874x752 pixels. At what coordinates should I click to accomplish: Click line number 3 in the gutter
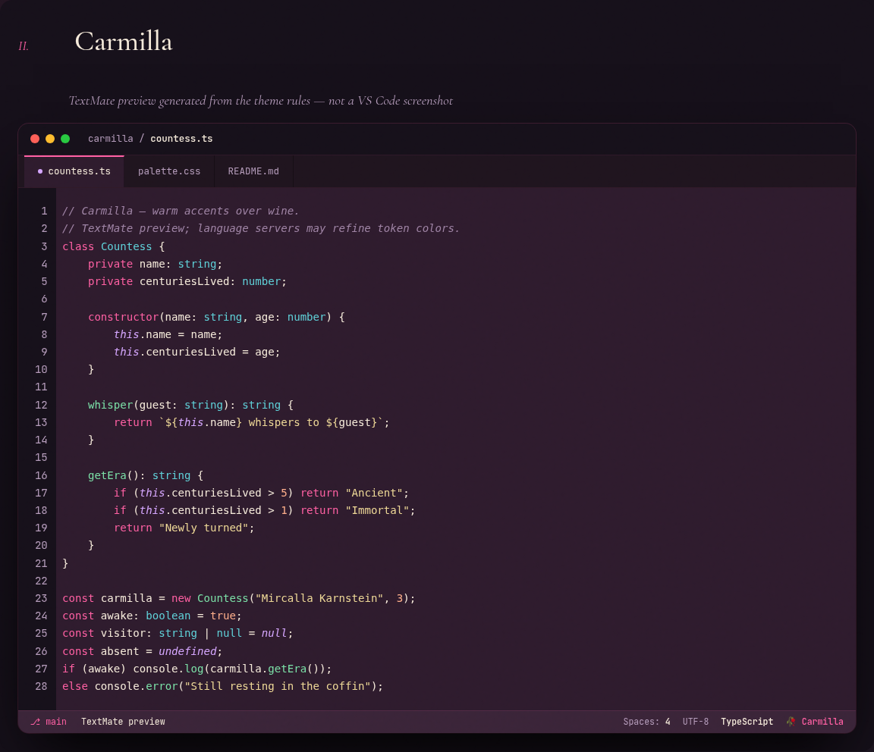44,246
